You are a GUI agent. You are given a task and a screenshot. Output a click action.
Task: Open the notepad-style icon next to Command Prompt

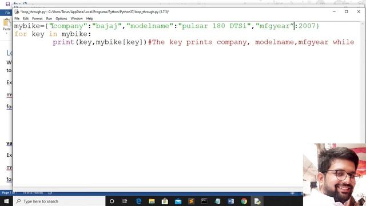coord(217,201)
